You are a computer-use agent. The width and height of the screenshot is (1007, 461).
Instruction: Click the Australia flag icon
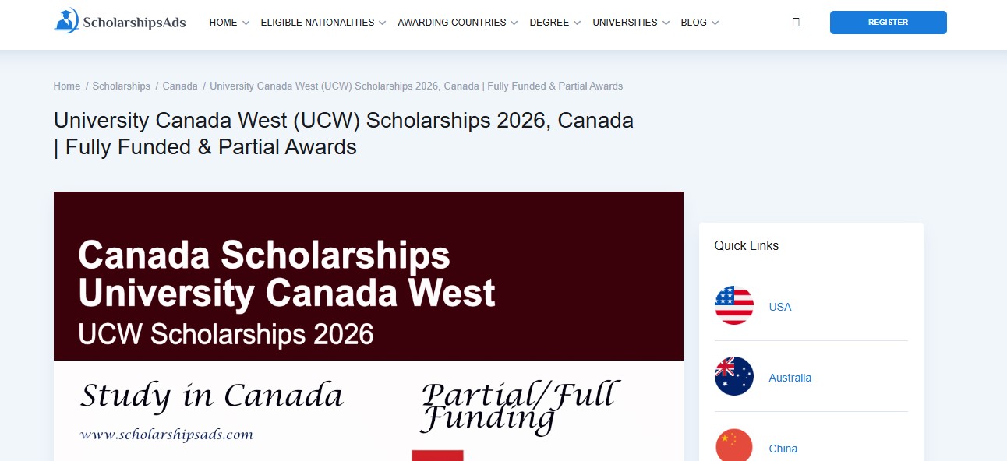pos(733,377)
